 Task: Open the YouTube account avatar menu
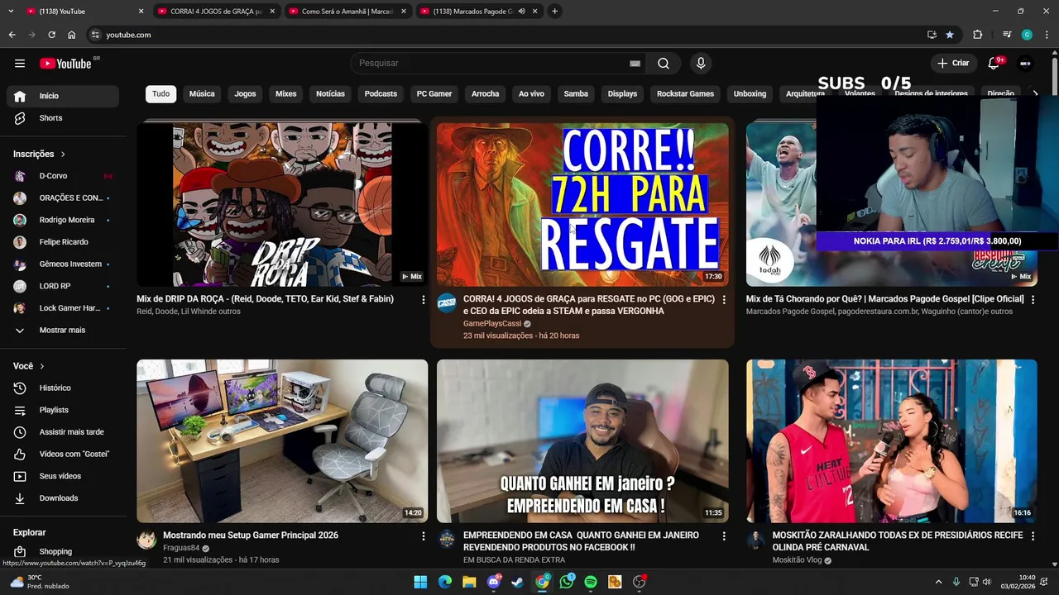pos(1026,64)
